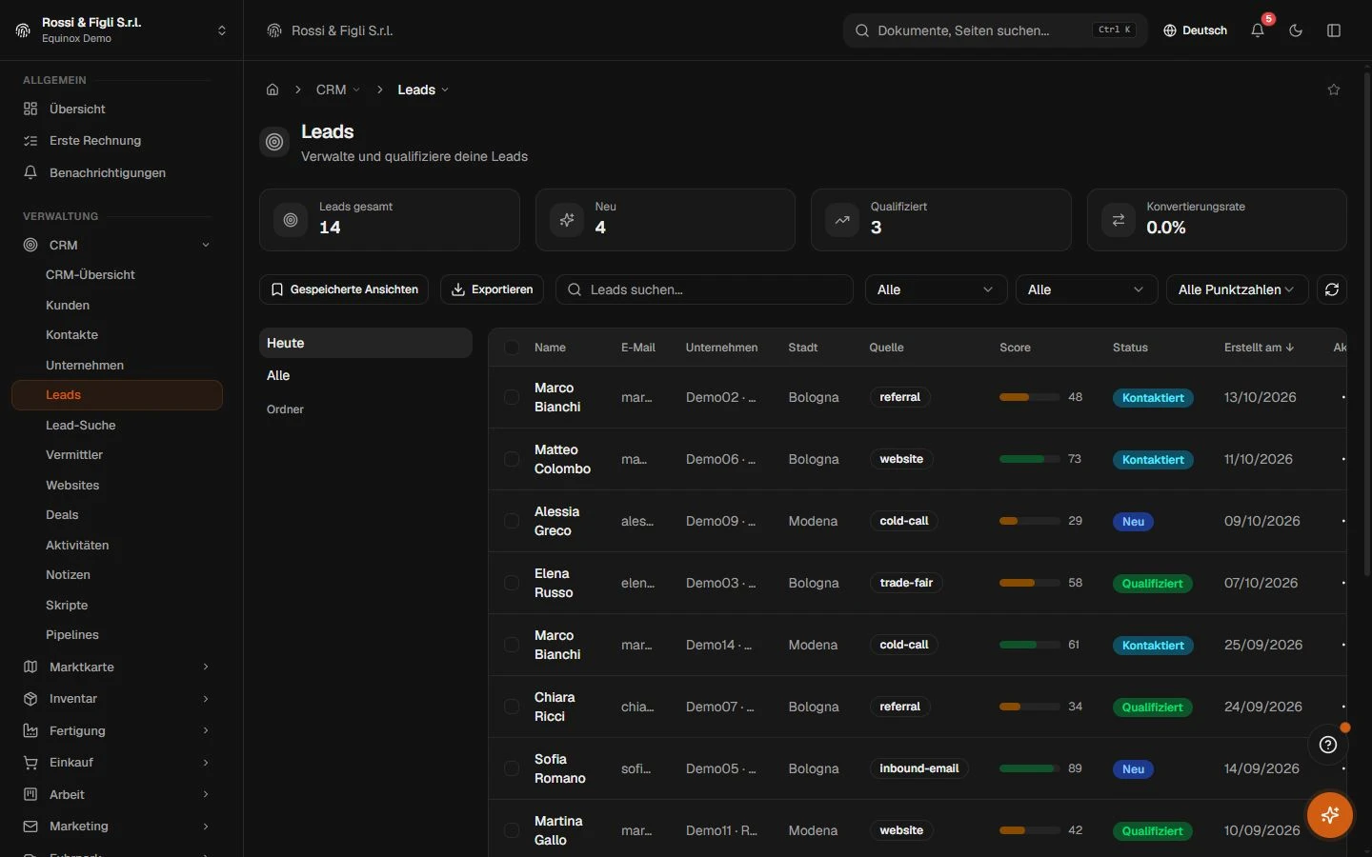This screenshot has height=857, width=1372.
Task: Click the Einkauf cart icon
Action: [30, 763]
